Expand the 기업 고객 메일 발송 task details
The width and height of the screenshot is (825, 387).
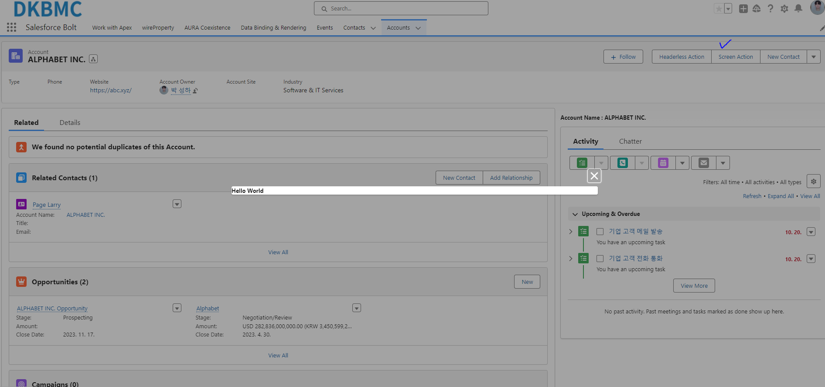coord(571,231)
